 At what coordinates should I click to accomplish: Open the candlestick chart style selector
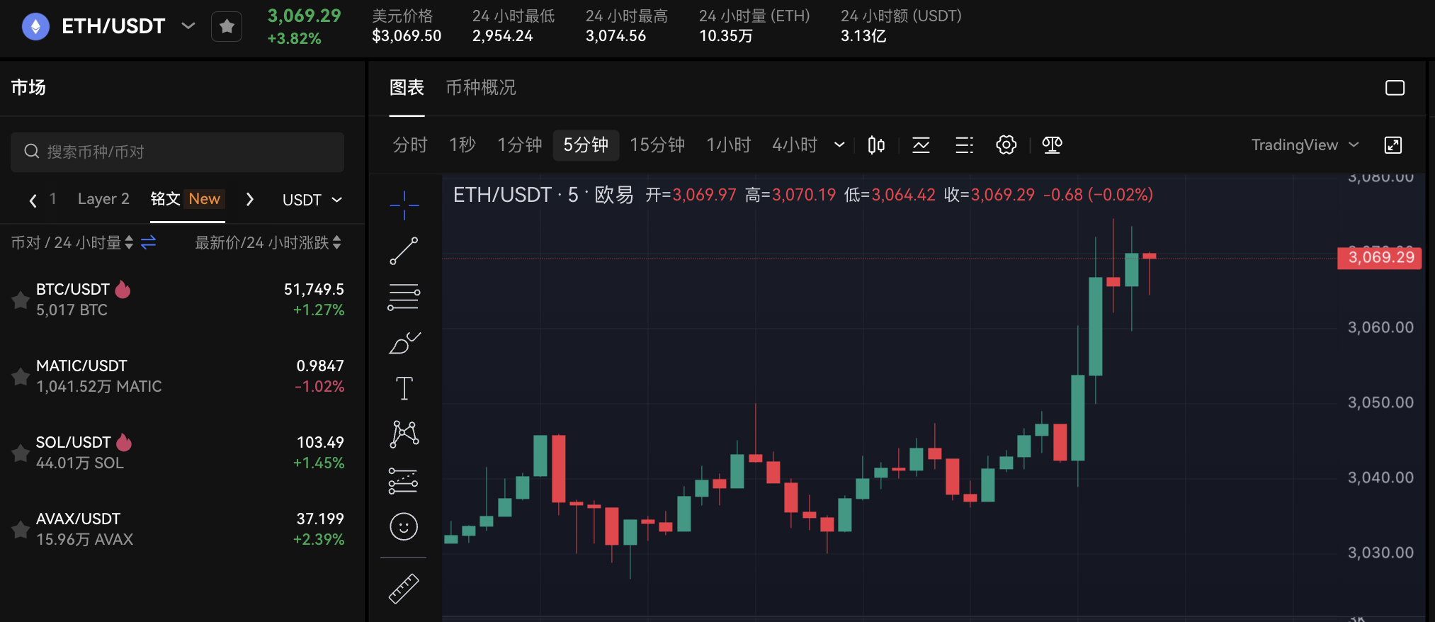876,145
